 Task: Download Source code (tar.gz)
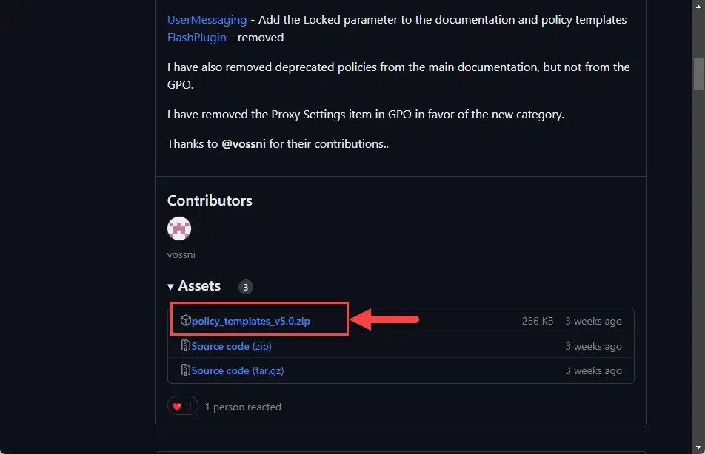pos(238,371)
